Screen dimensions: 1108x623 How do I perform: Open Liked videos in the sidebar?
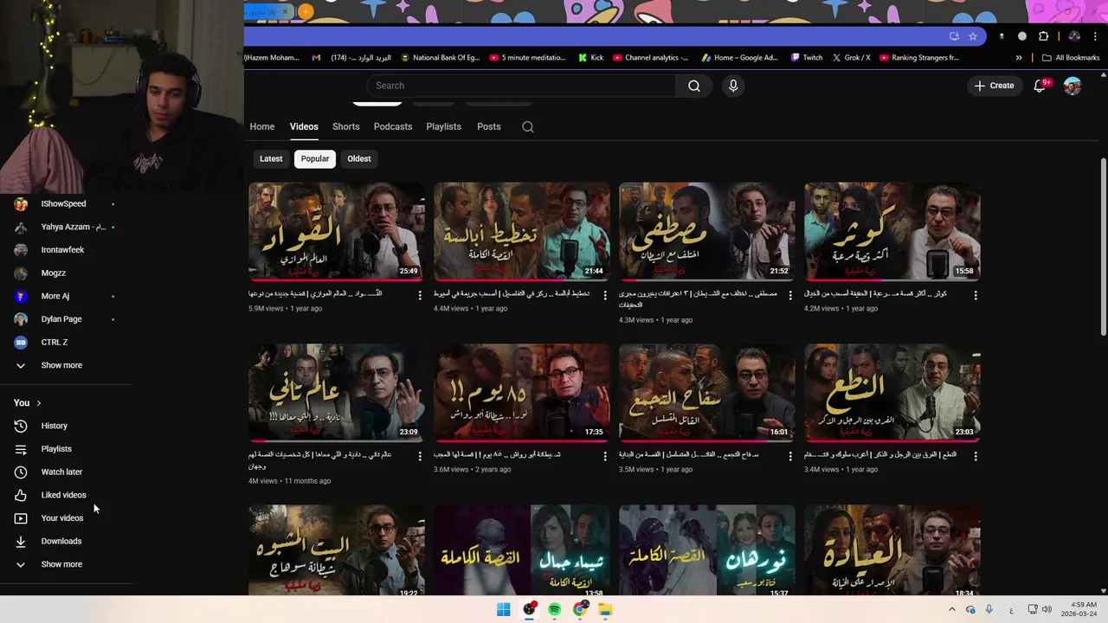[63, 495]
